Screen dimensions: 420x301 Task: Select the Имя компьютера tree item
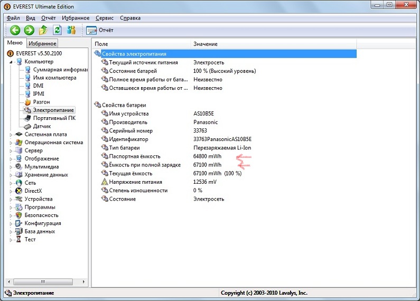tap(54, 78)
